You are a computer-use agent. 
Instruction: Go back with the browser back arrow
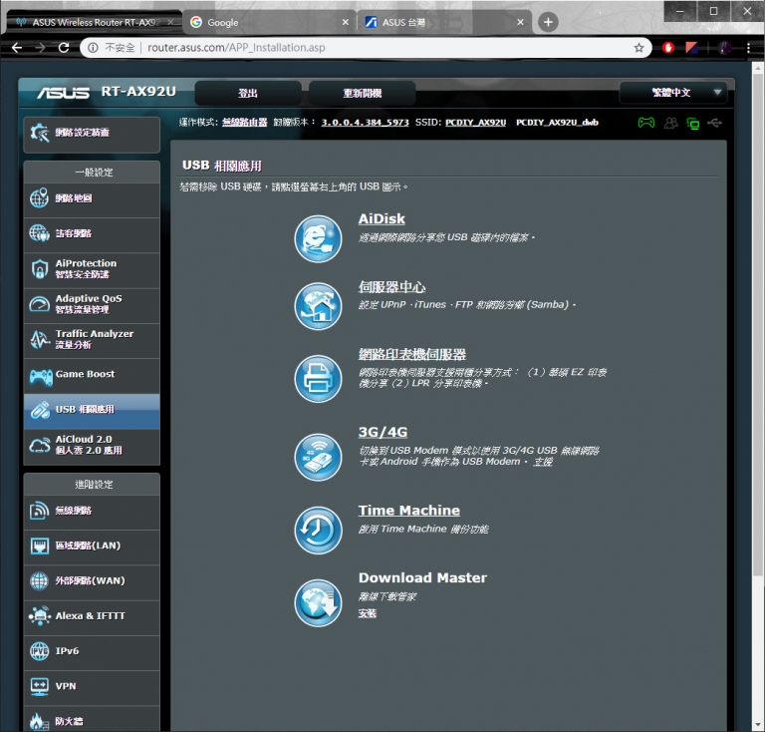pos(17,47)
